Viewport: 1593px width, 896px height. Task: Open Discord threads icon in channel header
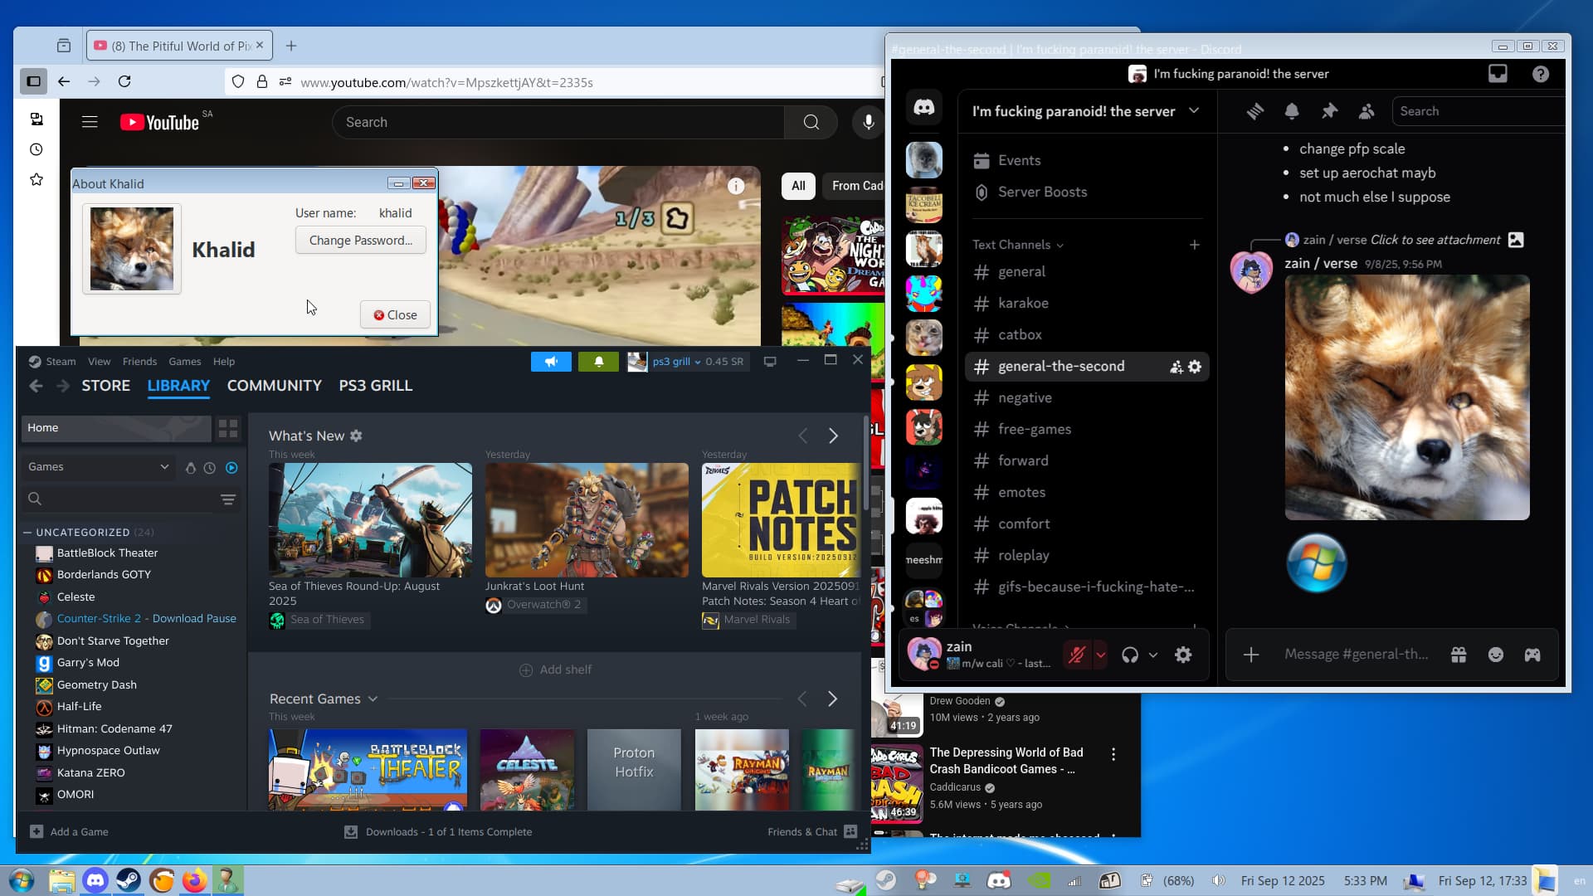point(1254,111)
